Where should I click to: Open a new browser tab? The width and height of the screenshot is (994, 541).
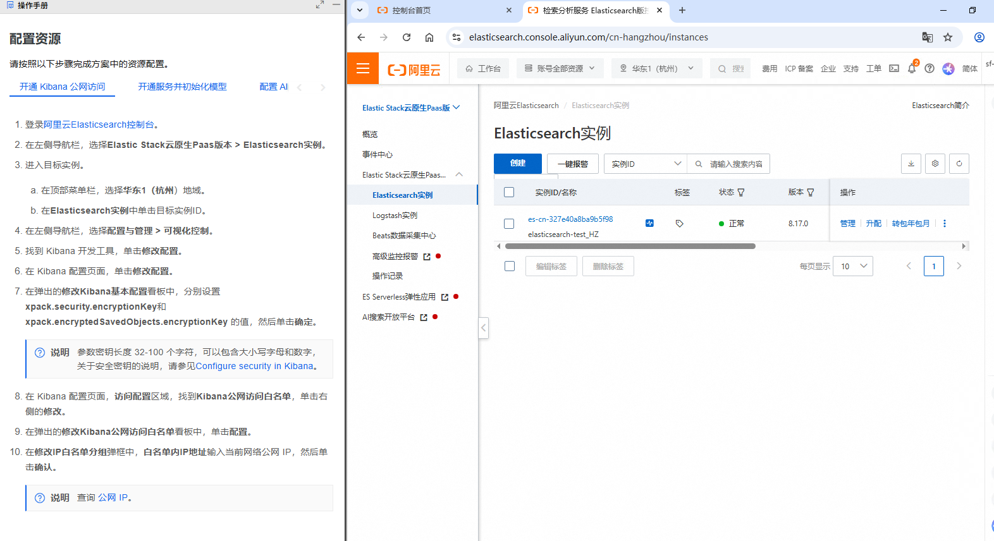click(682, 10)
